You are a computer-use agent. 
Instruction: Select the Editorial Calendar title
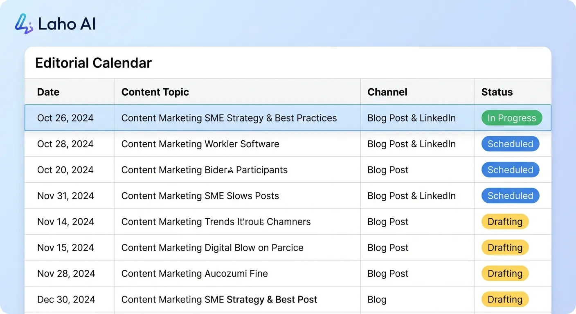pyautogui.click(x=93, y=63)
